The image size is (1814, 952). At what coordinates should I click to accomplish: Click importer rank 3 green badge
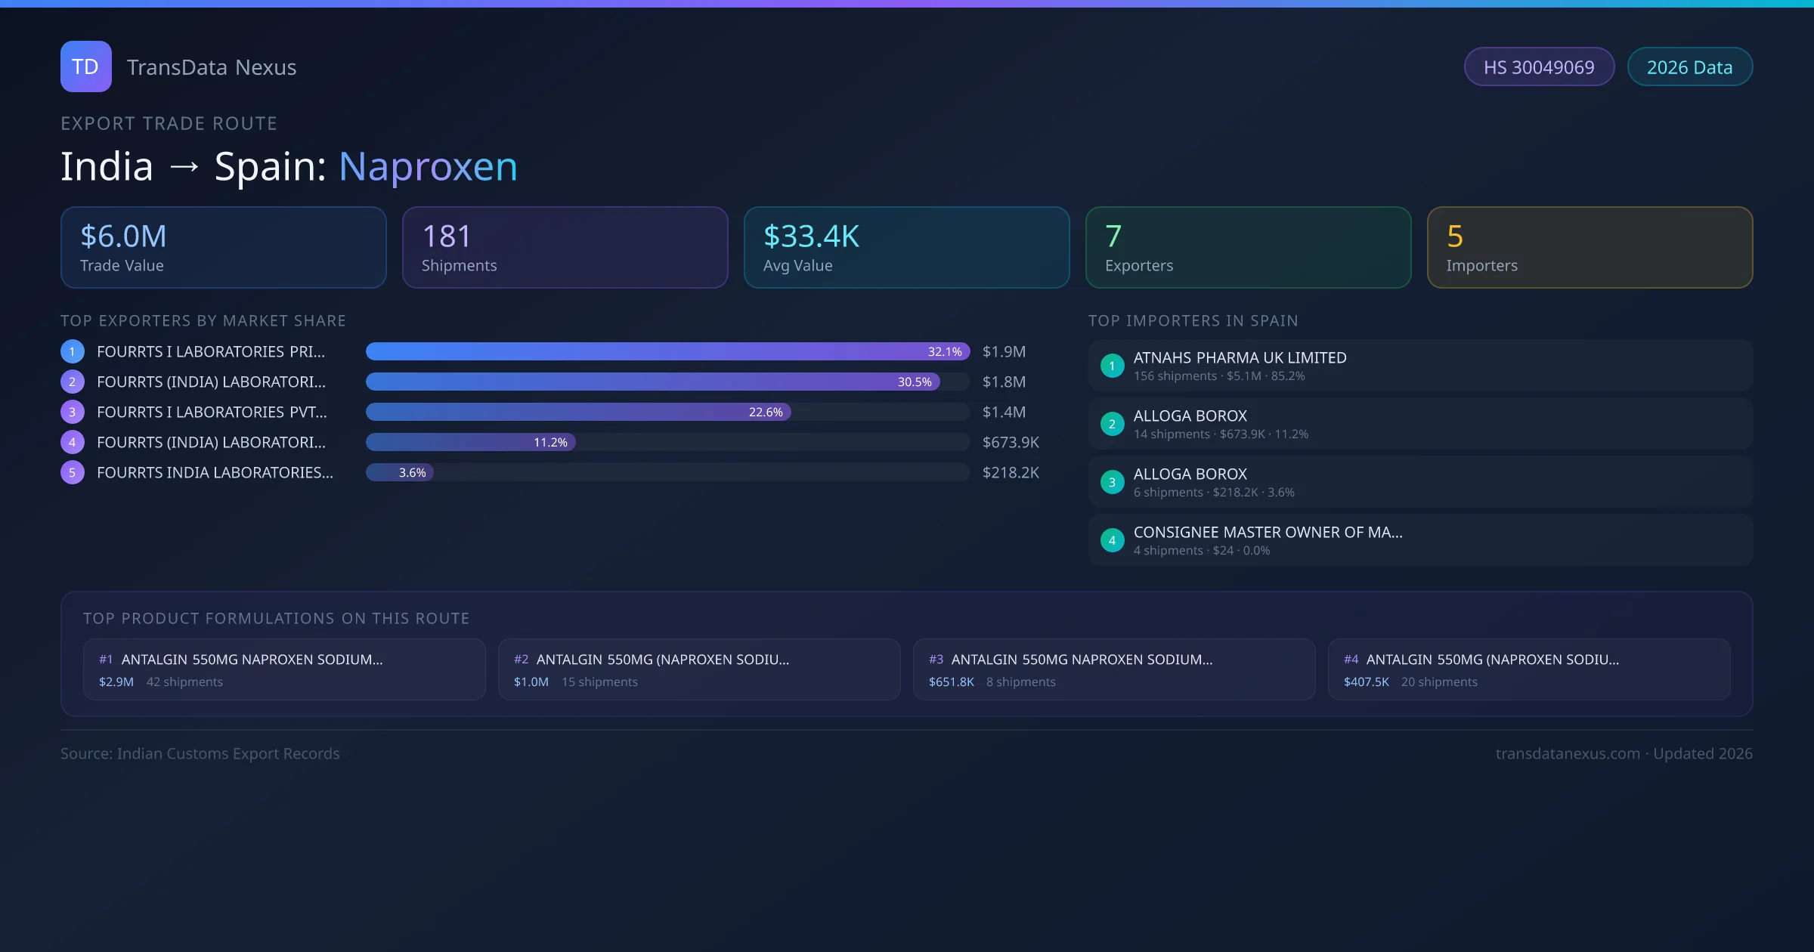1112,482
